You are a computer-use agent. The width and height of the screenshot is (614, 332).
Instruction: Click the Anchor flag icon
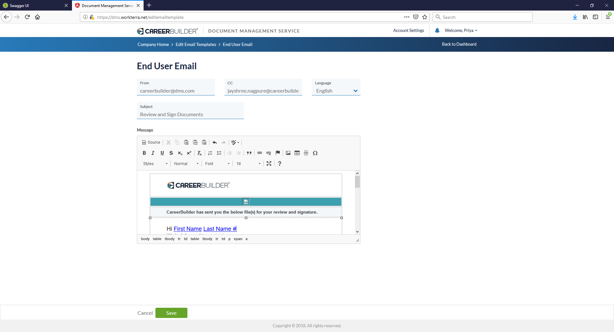click(x=278, y=153)
